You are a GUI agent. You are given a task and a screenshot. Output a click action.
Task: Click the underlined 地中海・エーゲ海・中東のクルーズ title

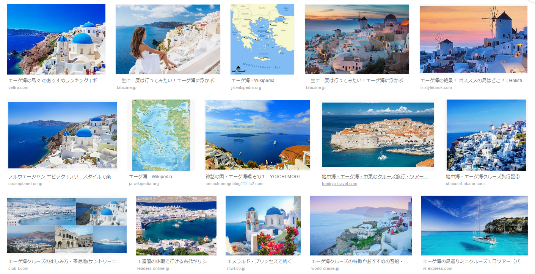[377, 177]
